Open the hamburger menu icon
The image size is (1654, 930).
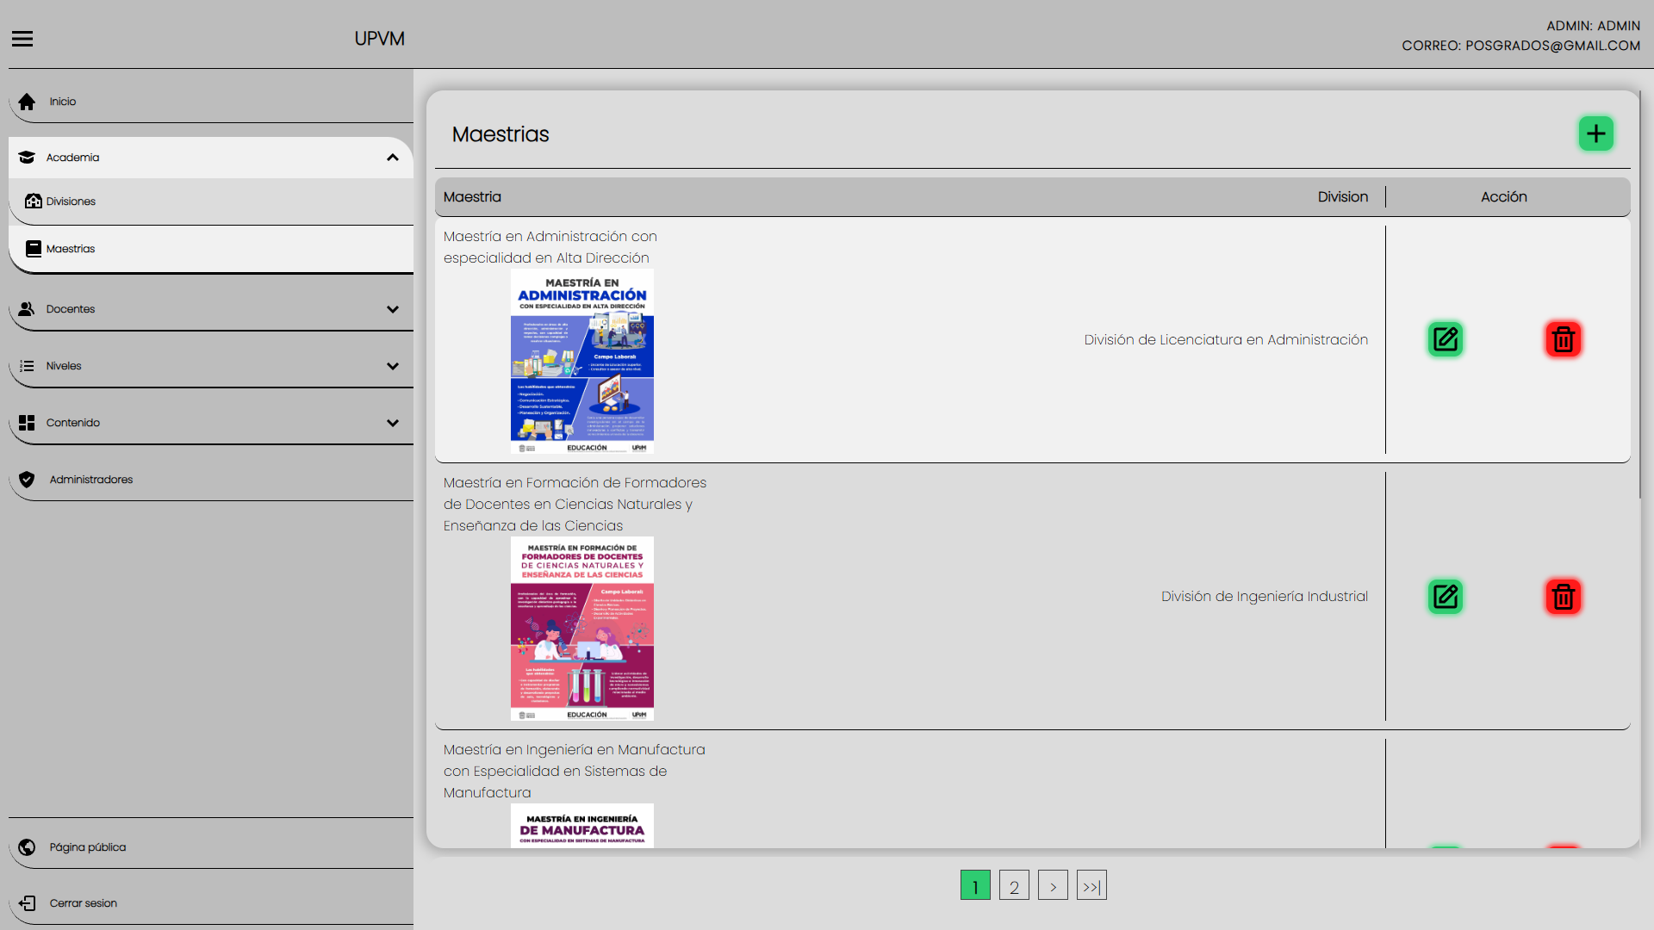(x=22, y=39)
